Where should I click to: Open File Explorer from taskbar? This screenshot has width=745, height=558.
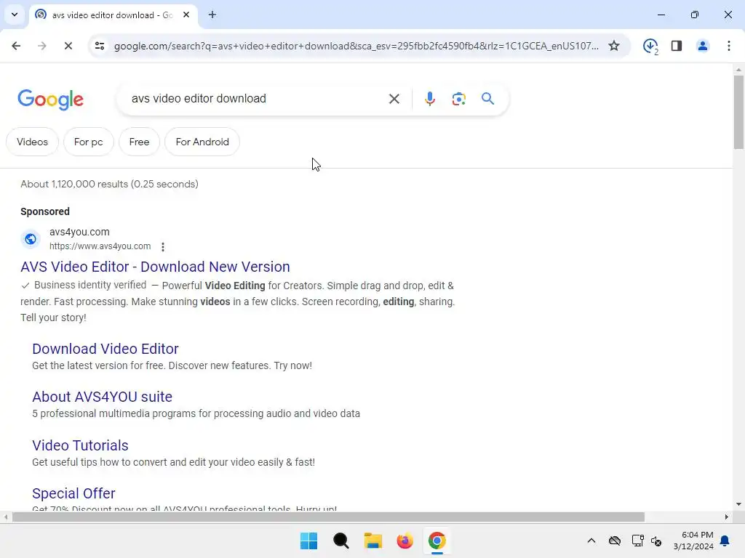coord(373,541)
